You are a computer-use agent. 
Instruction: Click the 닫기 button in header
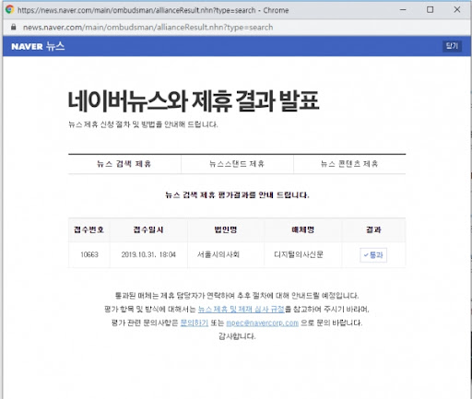pyautogui.click(x=452, y=46)
